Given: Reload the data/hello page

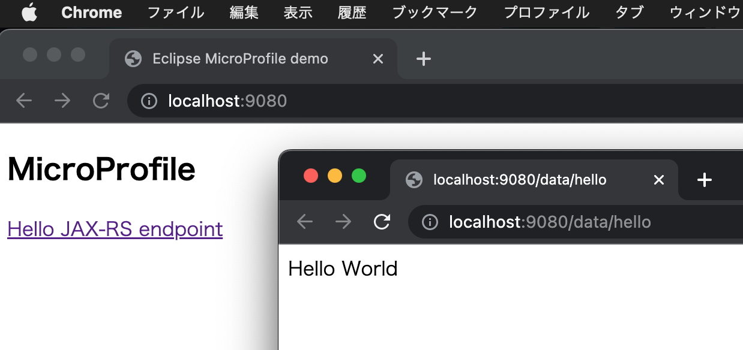Looking at the screenshot, I should click(x=382, y=222).
